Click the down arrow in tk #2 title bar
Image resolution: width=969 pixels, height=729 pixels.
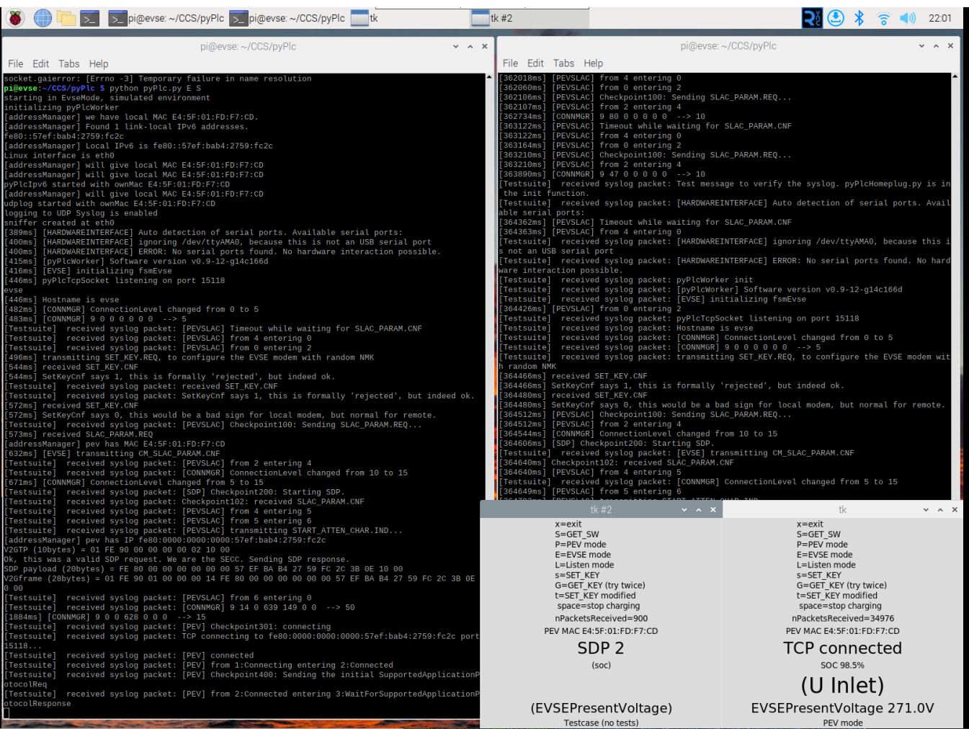(684, 509)
